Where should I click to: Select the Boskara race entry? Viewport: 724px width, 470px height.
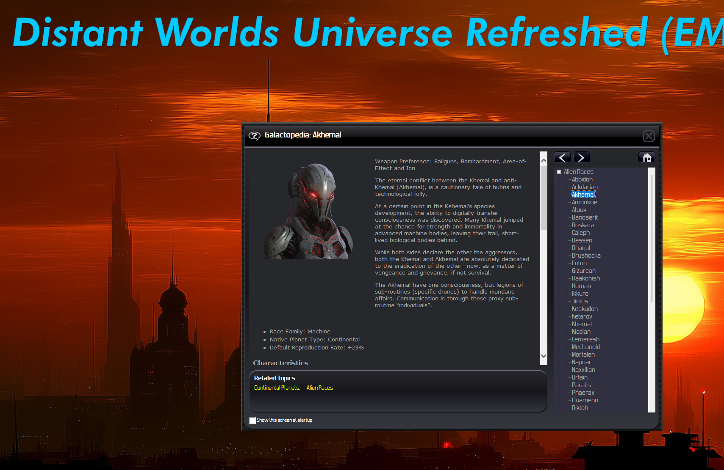click(x=583, y=225)
